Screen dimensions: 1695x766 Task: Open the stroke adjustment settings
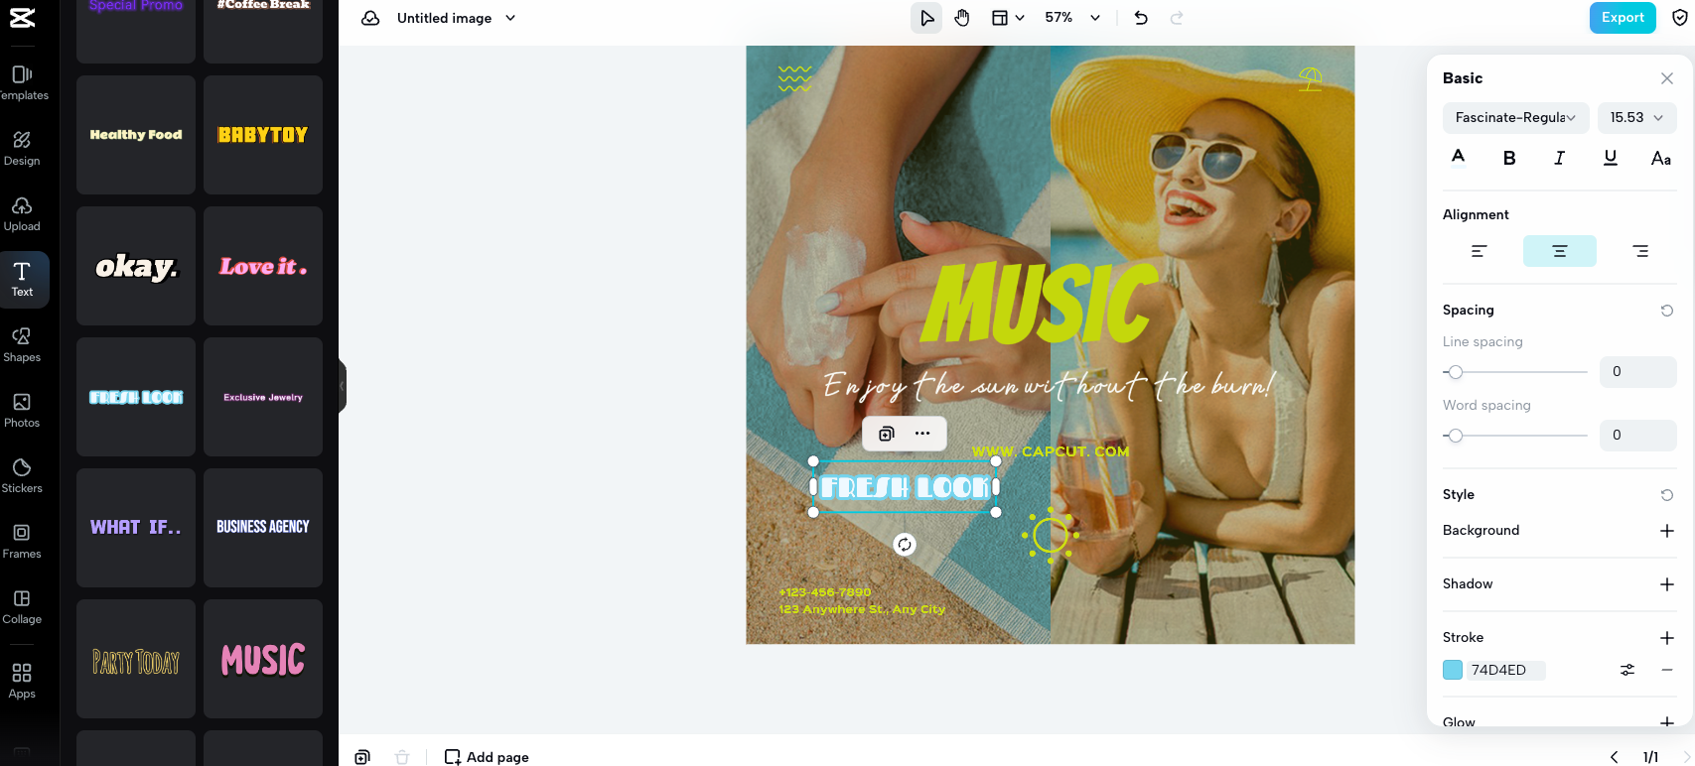click(1627, 670)
